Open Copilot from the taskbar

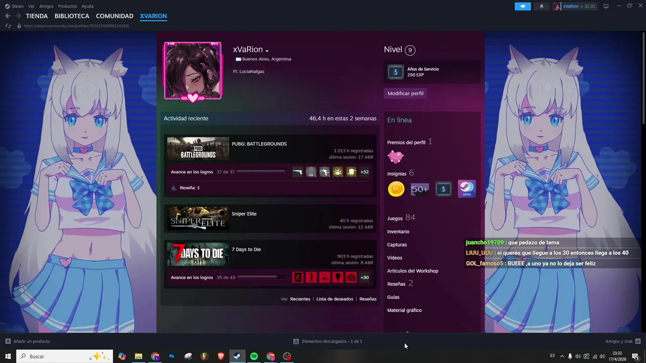click(122, 356)
